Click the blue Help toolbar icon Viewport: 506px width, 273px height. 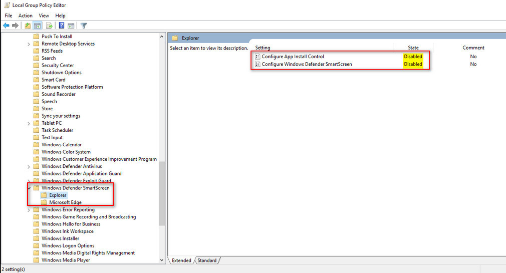62,26
